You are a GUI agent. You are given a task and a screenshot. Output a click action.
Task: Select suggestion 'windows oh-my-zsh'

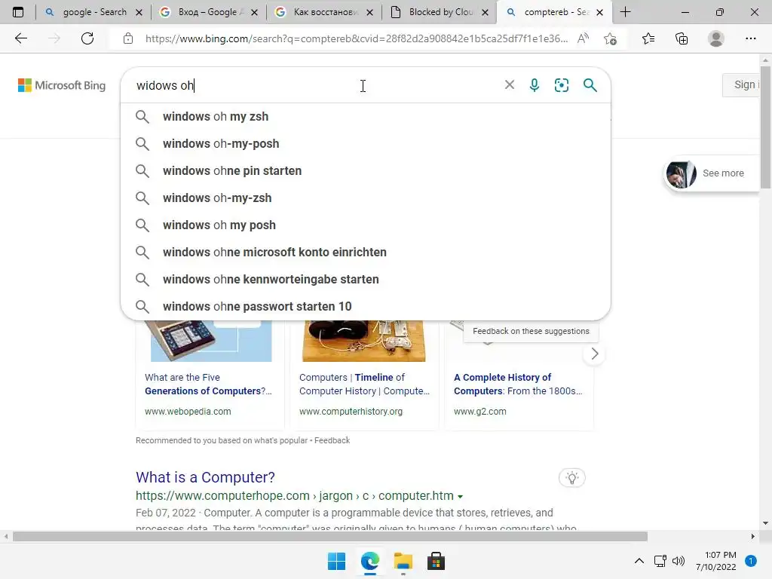click(366, 198)
